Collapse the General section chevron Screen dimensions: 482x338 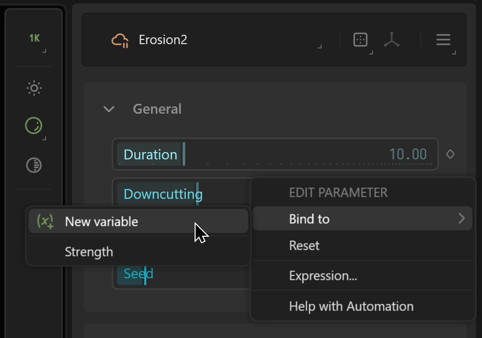[x=109, y=109]
